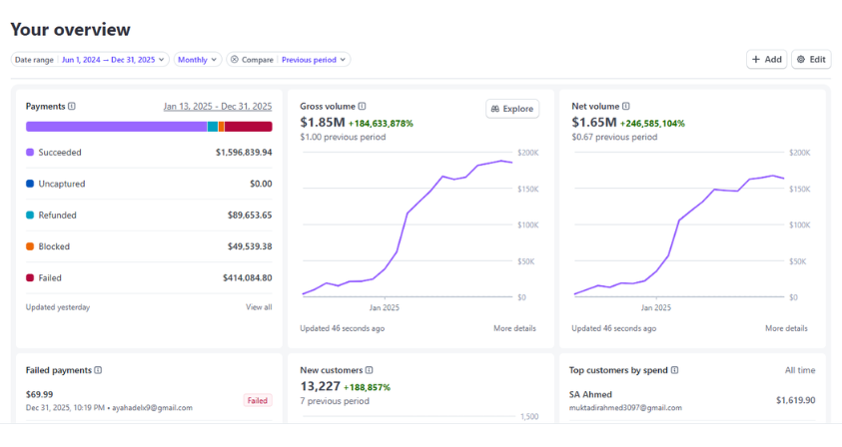Click the Gross volume info icon
The width and height of the screenshot is (842, 447).
(362, 107)
